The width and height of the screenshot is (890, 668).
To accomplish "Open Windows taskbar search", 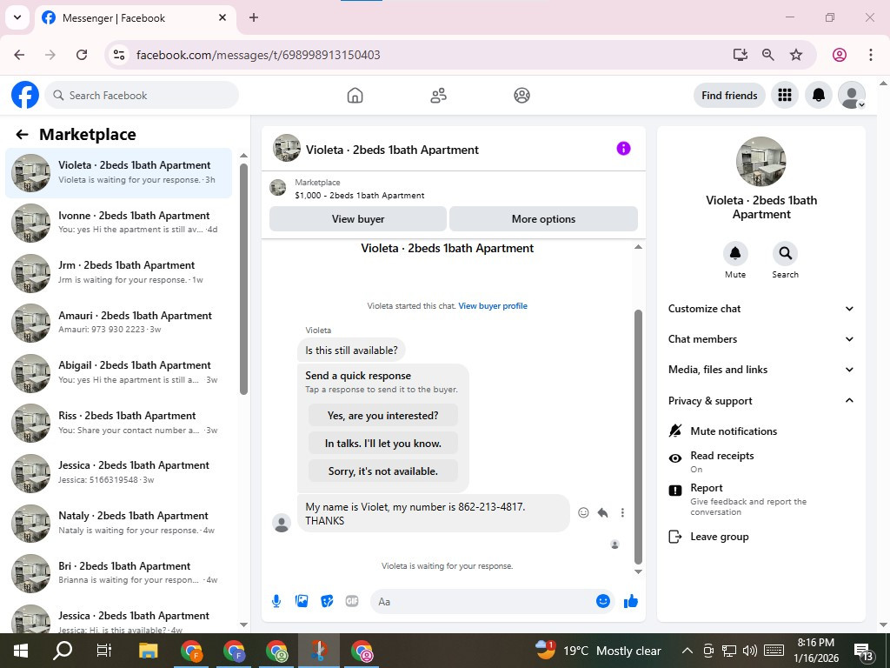I will (x=63, y=651).
